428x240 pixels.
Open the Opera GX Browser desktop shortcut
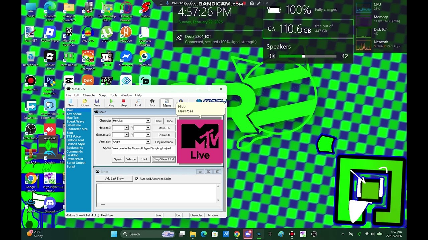[126, 12]
